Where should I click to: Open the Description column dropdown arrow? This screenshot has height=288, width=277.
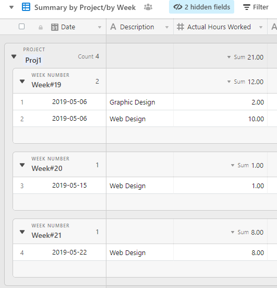[x=167, y=27]
